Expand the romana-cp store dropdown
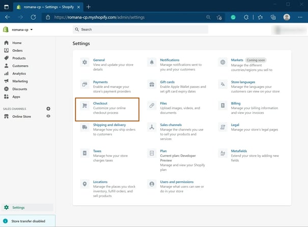 tap(22, 29)
